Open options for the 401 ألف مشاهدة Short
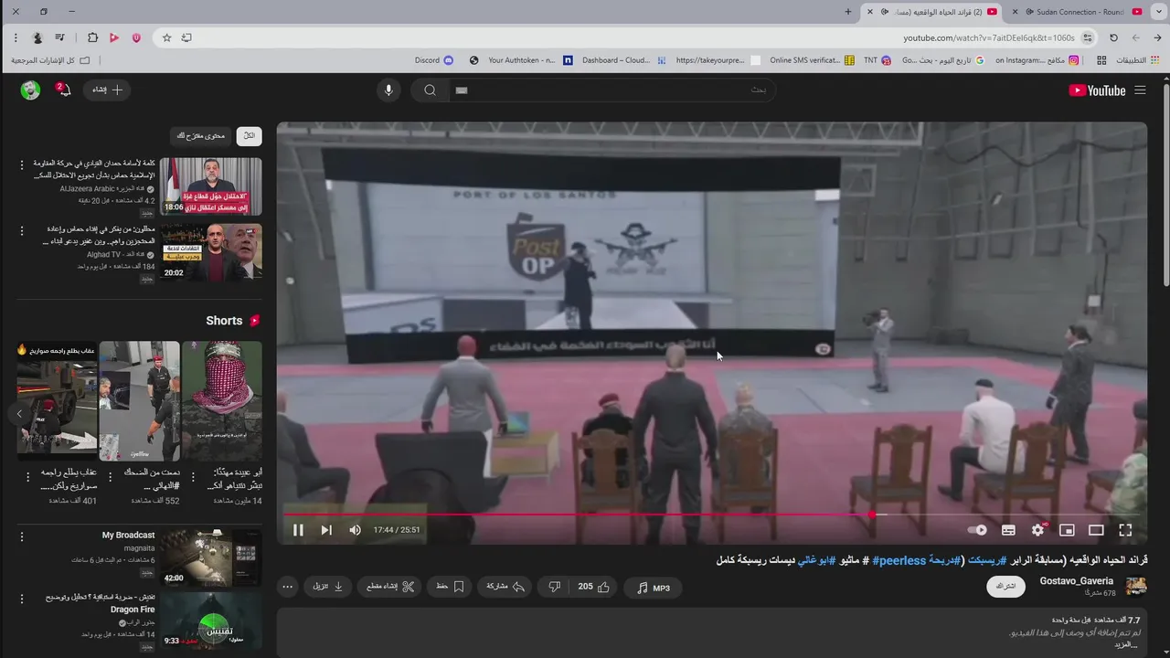 tap(28, 476)
